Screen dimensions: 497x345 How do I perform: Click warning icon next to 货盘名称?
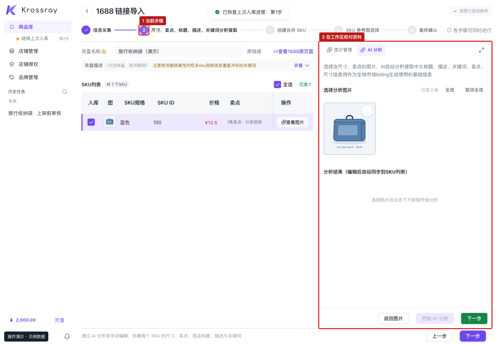coord(104,51)
